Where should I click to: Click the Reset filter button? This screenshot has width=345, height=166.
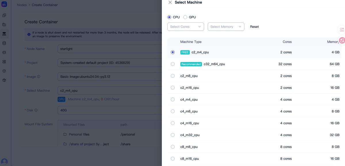tap(254, 27)
